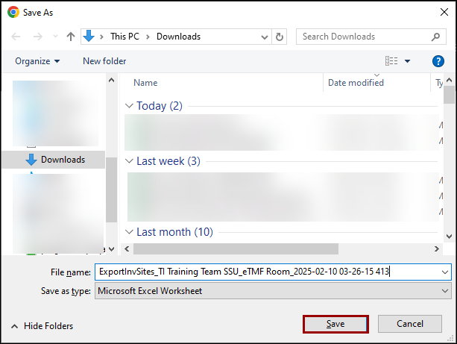Image resolution: width=457 pixels, height=344 pixels.
Task: Close the Save As dialog
Action: coord(440,12)
